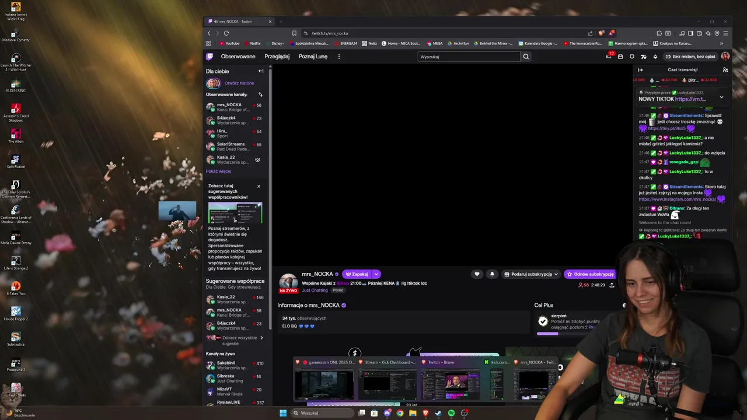Open the Twitch user avatar menu
Image resolution: width=747 pixels, height=420 pixels.
pyautogui.click(x=725, y=57)
